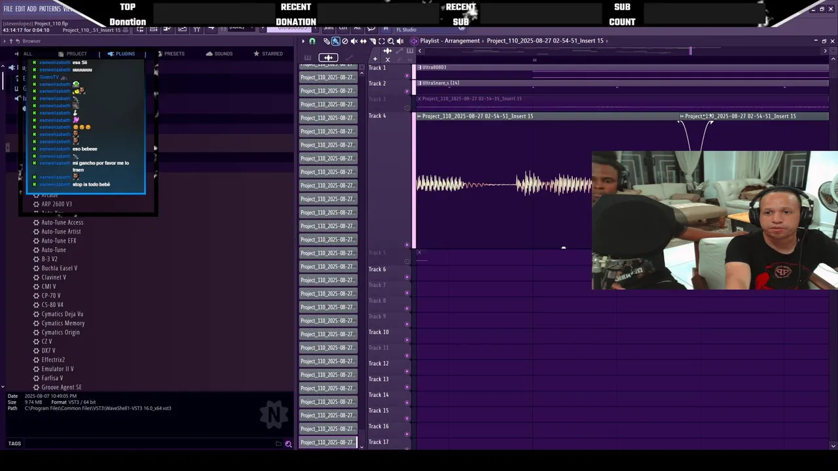This screenshot has width=838, height=471.
Task: Click the gear icon beside Groove Agent SE
Action: pyautogui.click(x=36, y=387)
